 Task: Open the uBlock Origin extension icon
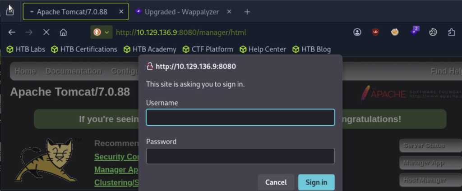click(375, 32)
